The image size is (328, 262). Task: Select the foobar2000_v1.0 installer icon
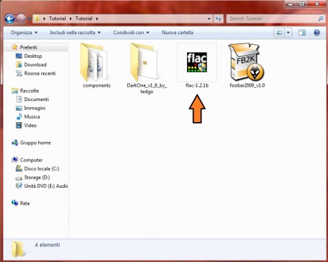246,62
